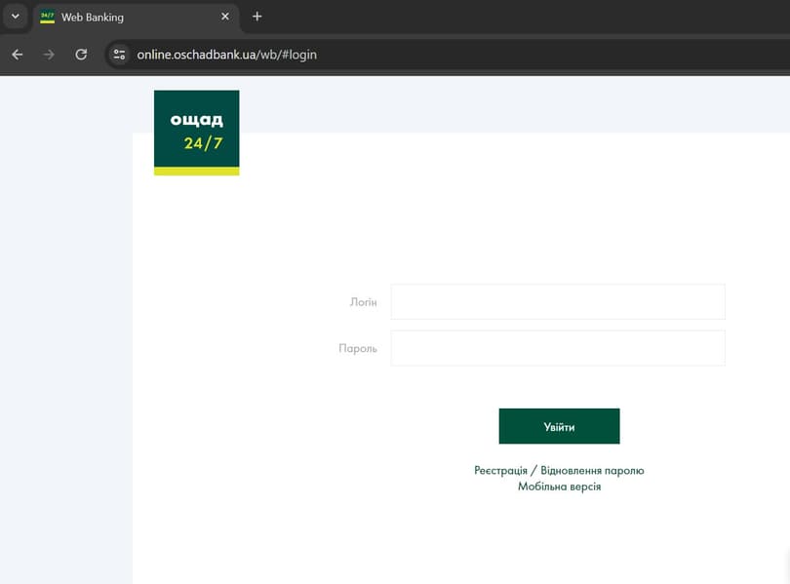The image size is (790, 584).
Task: Click the browser forward arrow
Action: (49, 55)
